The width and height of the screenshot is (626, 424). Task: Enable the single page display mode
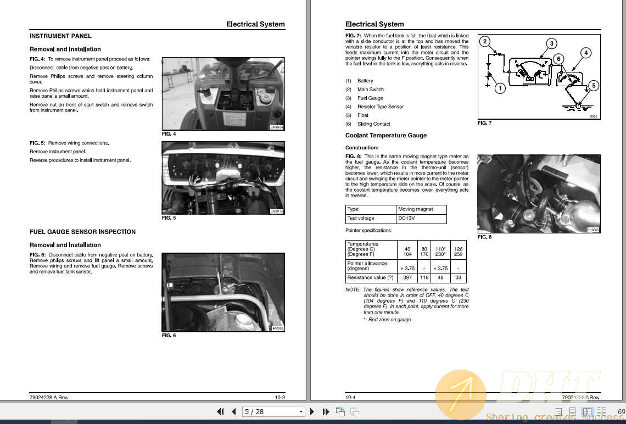(x=558, y=411)
